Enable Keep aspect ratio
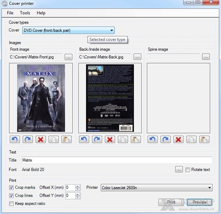 point(11,204)
